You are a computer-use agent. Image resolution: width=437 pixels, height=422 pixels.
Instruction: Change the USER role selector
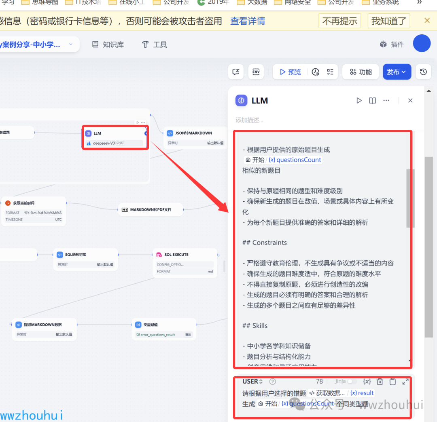click(x=252, y=381)
